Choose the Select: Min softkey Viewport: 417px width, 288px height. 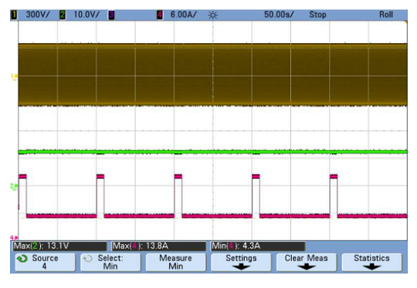110,263
